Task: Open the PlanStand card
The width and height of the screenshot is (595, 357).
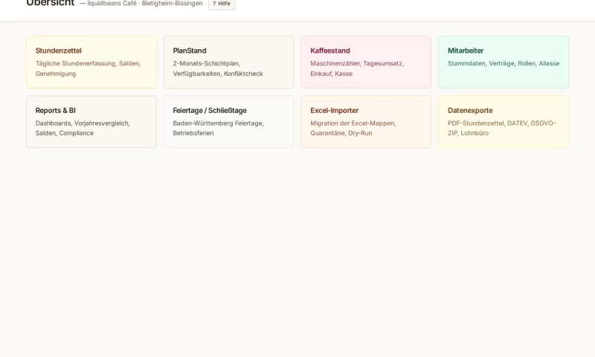Action: pyautogui.click(x=228, y=62)
